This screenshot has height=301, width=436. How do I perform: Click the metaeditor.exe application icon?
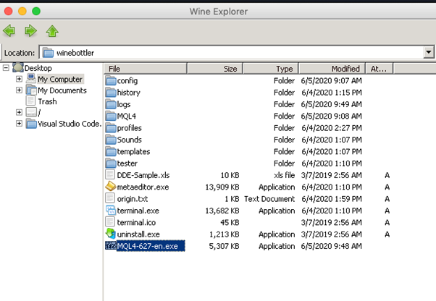pos(110,187)
